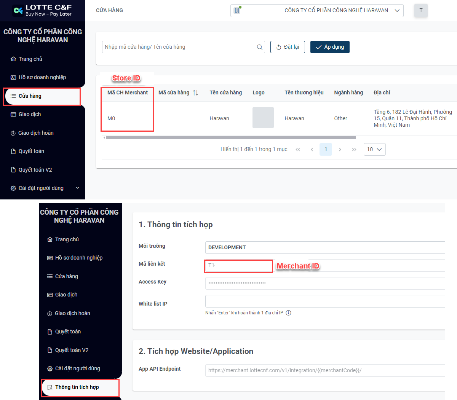Open Hồ sơ doanh nghiệp in lower sidebar
The height and width of the screenshot is (400, 457).
coord(75,258)
